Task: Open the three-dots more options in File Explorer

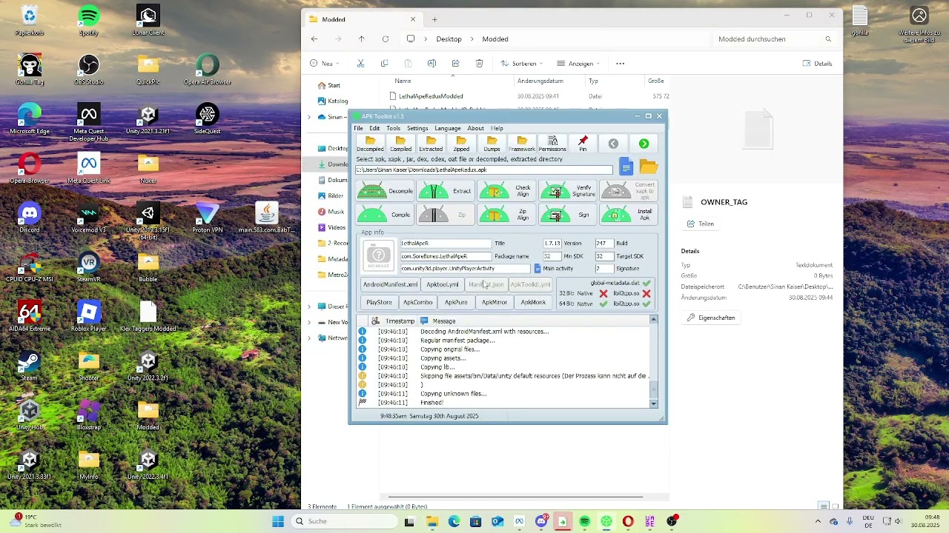Action: 621,64
